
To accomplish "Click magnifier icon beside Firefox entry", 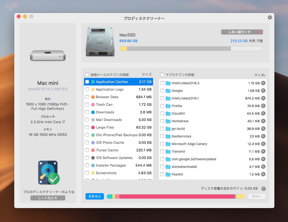I will click(263, 106).
